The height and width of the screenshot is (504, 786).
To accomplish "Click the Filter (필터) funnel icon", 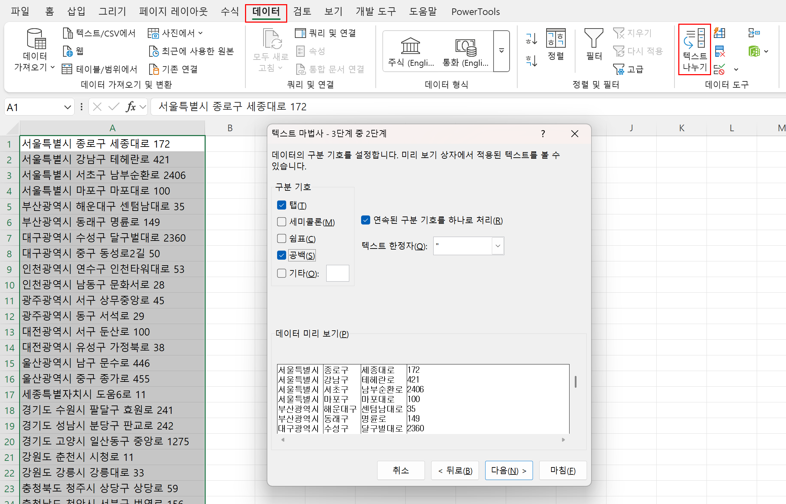I will click(594, 38).
